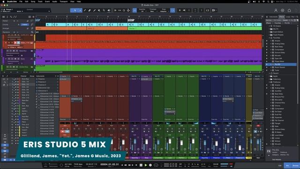
Task: Click the Wi-Fi icon in the menu bar
Action: point(263,1)
